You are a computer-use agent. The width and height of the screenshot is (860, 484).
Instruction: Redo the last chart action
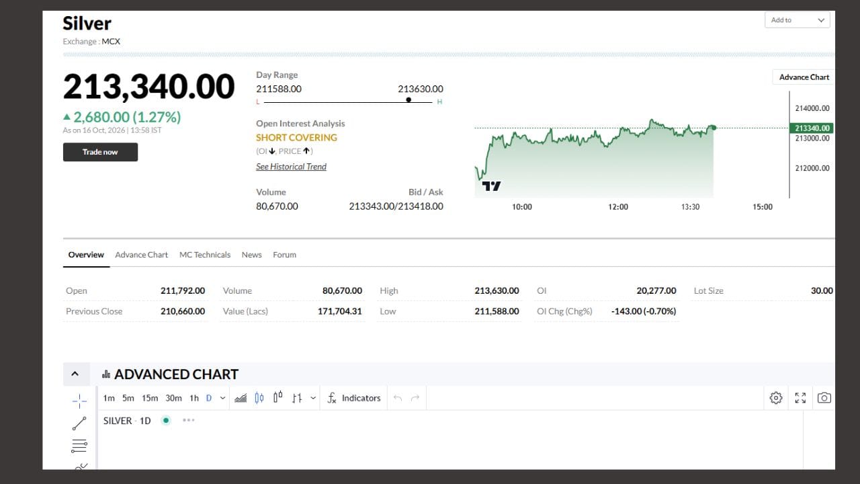click(415, 398)
